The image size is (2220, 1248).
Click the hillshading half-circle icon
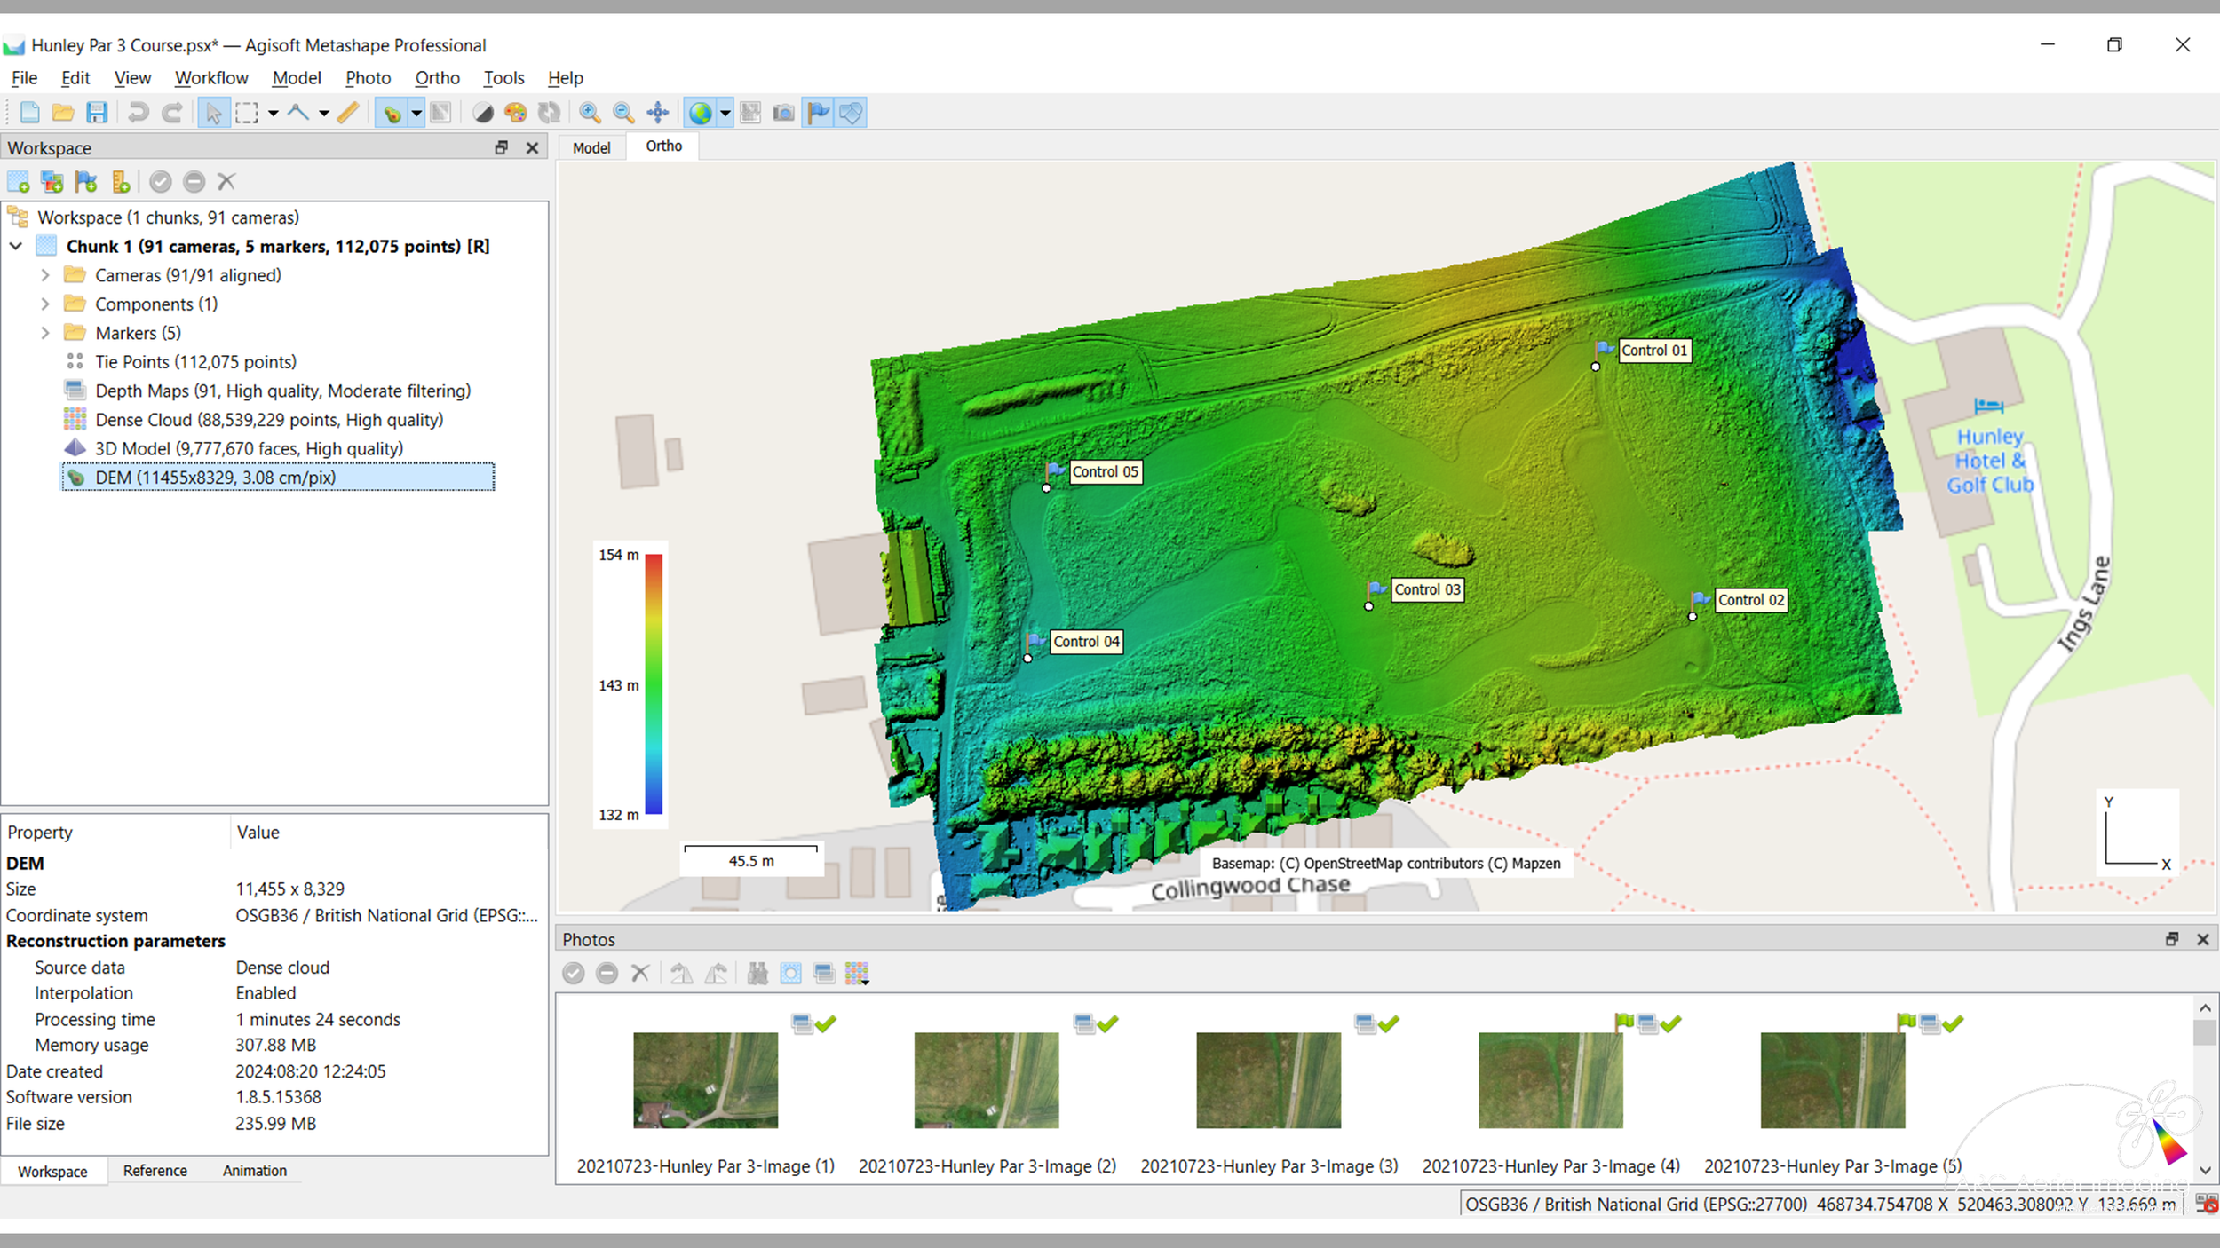point(482,113)
